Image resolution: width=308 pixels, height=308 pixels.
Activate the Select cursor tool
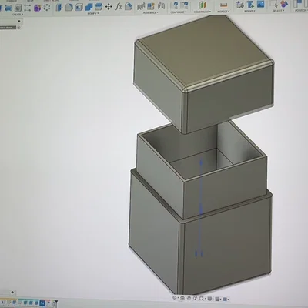(274, 4)
